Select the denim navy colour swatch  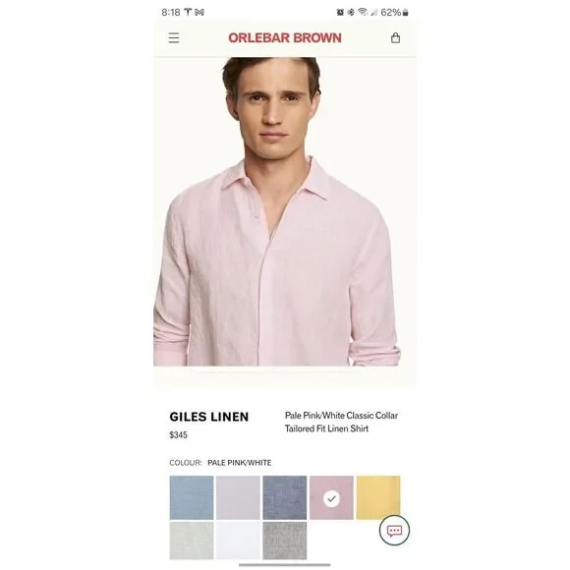(x=285, y=497)
